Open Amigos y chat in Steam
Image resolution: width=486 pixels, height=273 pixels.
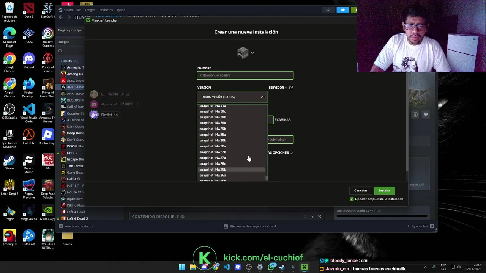coord(420,226)
